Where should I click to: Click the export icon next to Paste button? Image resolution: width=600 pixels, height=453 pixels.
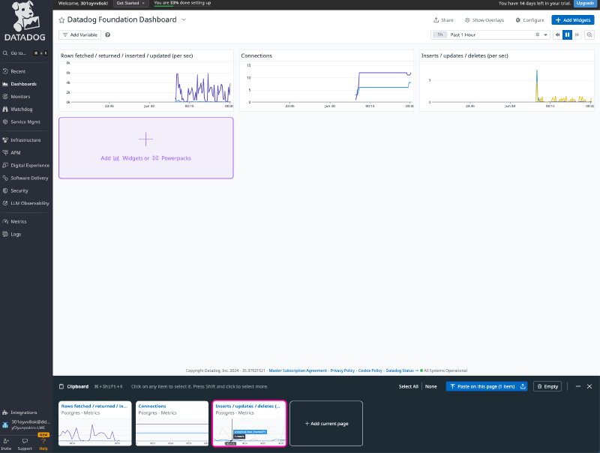pos(523,386)
